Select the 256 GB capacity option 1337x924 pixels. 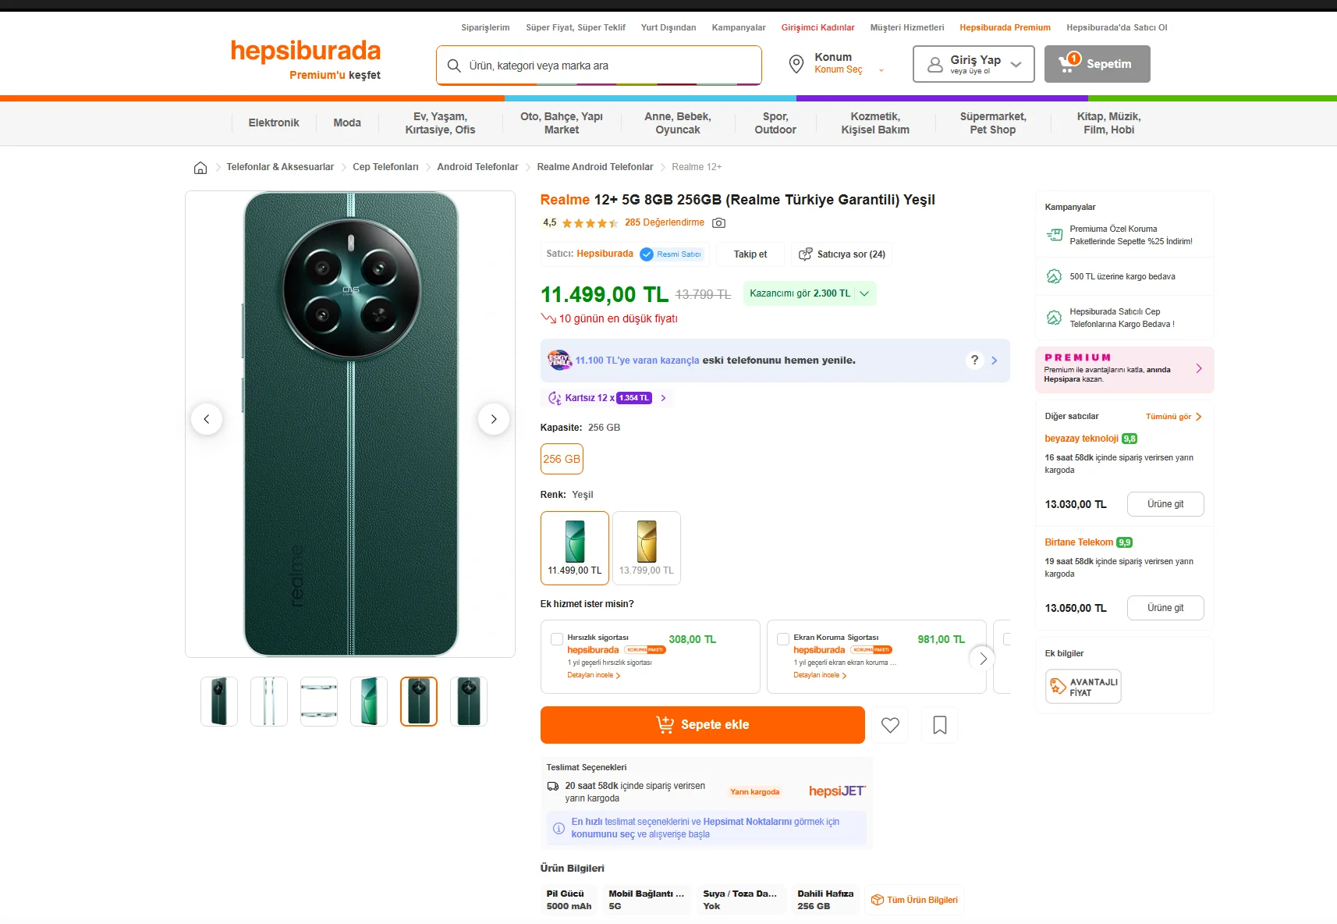[562, 459]
